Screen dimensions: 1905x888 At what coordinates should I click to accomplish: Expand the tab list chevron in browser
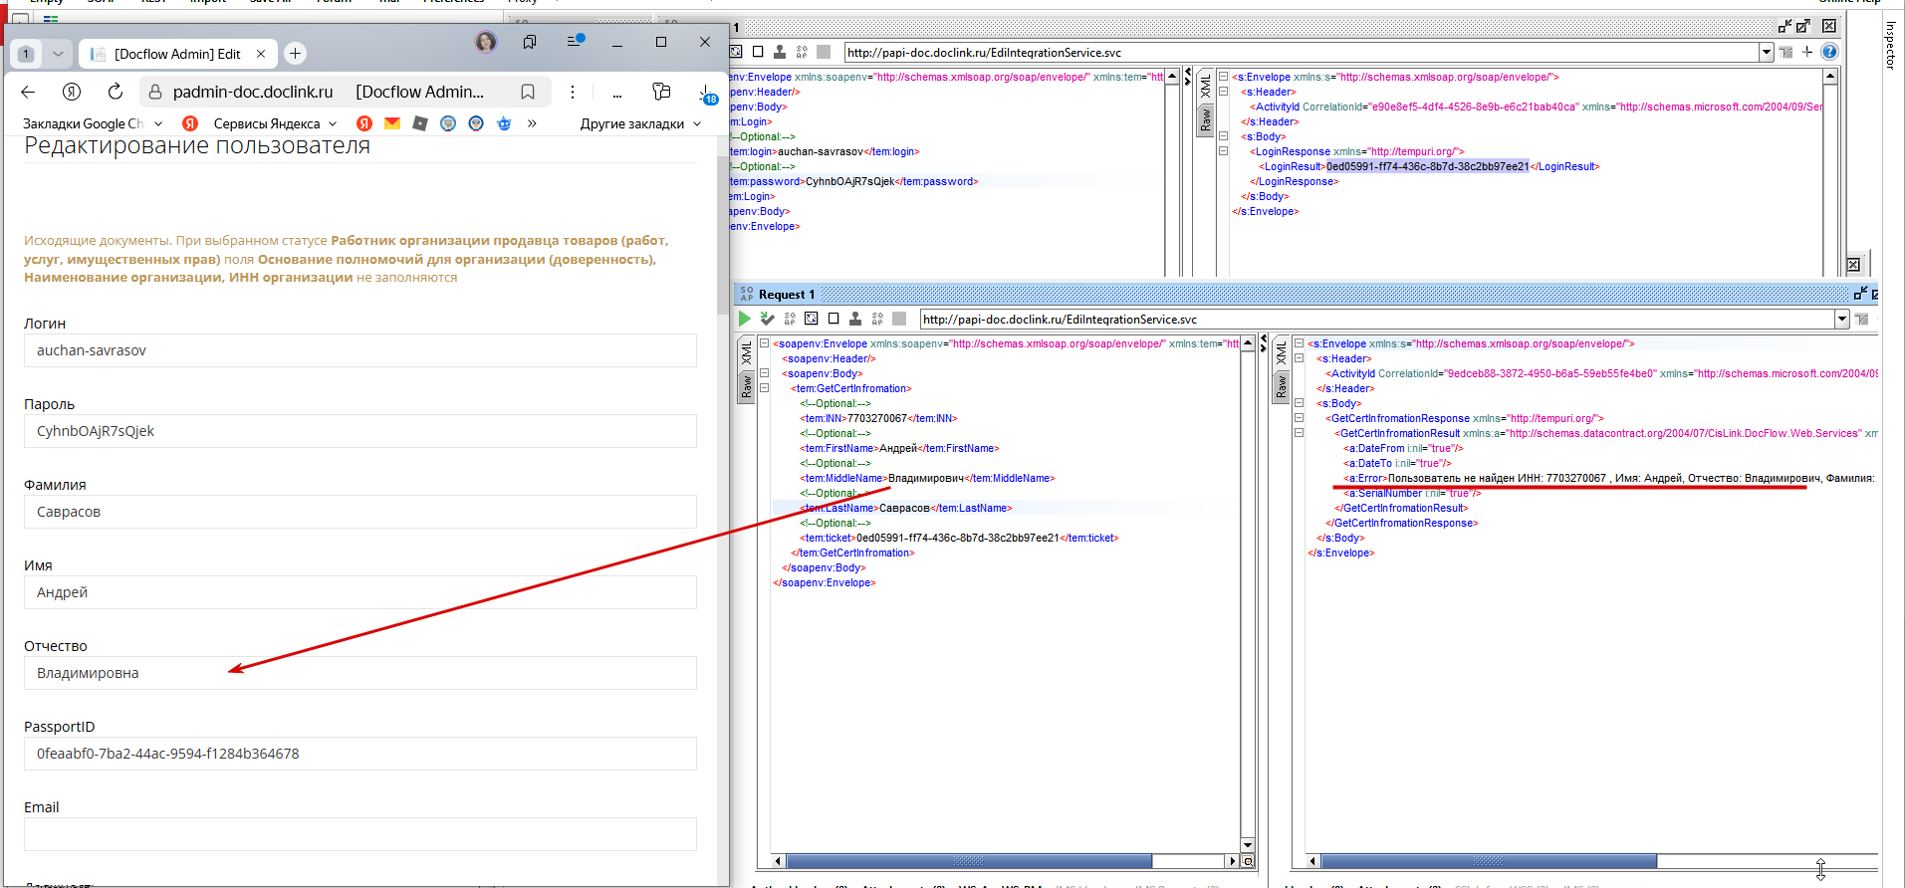point(58,54)
